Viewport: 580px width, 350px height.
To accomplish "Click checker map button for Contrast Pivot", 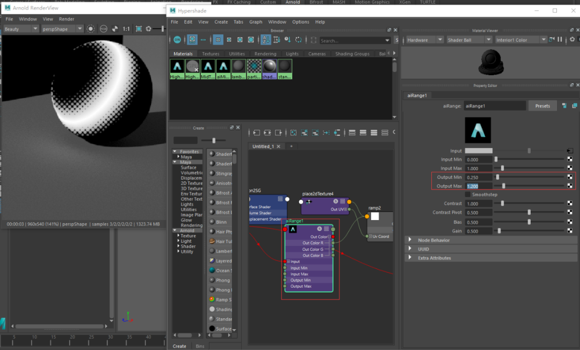I will tap(570, 212).
